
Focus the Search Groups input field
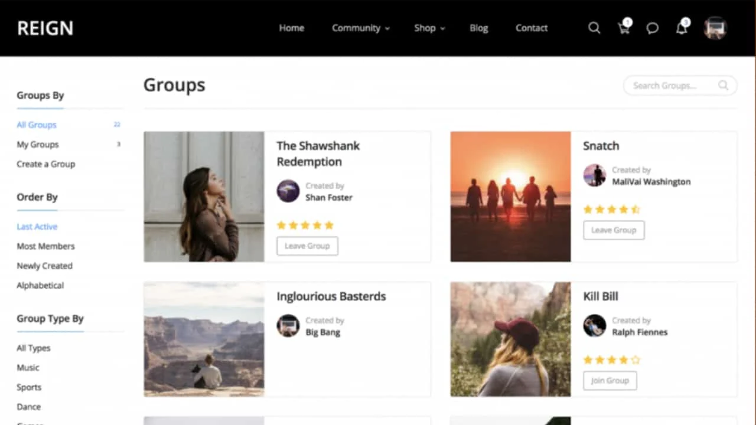(680, 86)
